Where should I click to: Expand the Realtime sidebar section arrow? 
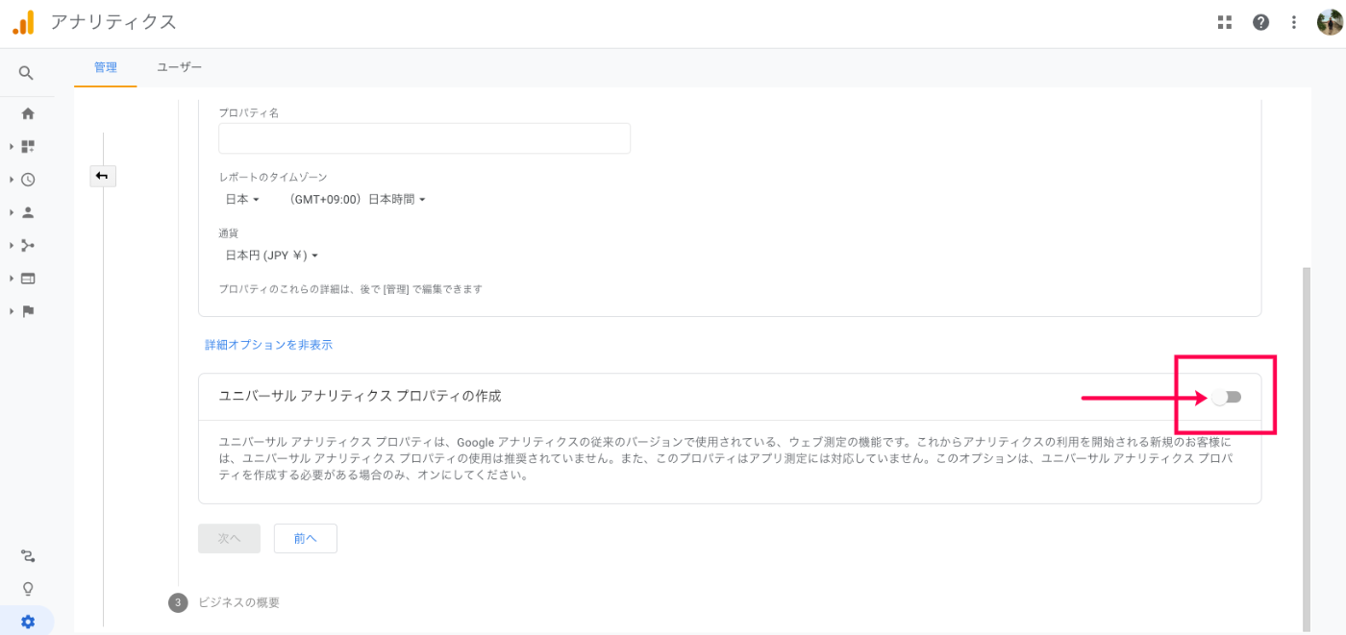(12, 180)
